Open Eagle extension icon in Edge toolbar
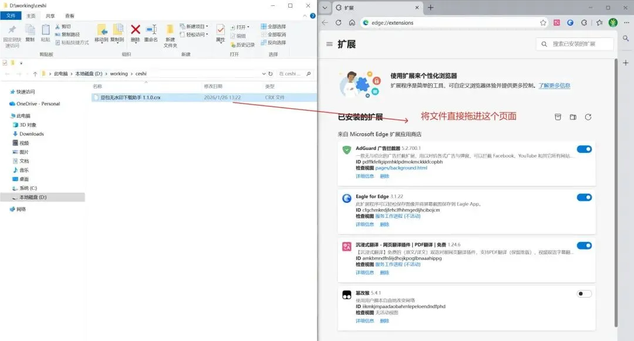This screenshot has width=634, height=341. tap(570, 23)
